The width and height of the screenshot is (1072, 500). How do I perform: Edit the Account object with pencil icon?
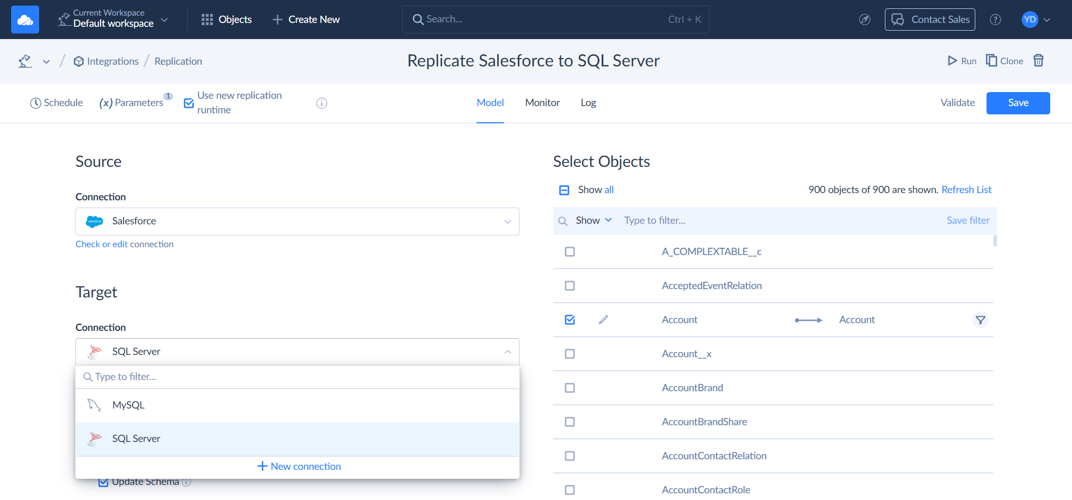603,320
